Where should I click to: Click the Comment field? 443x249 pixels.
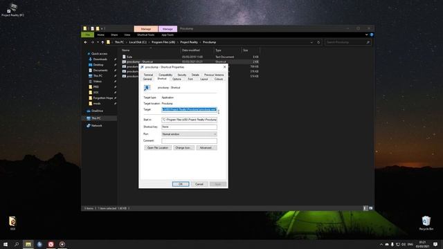coord(189,141)
